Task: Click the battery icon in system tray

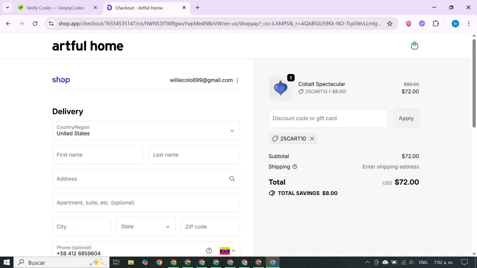Action: tap(394, 262)
